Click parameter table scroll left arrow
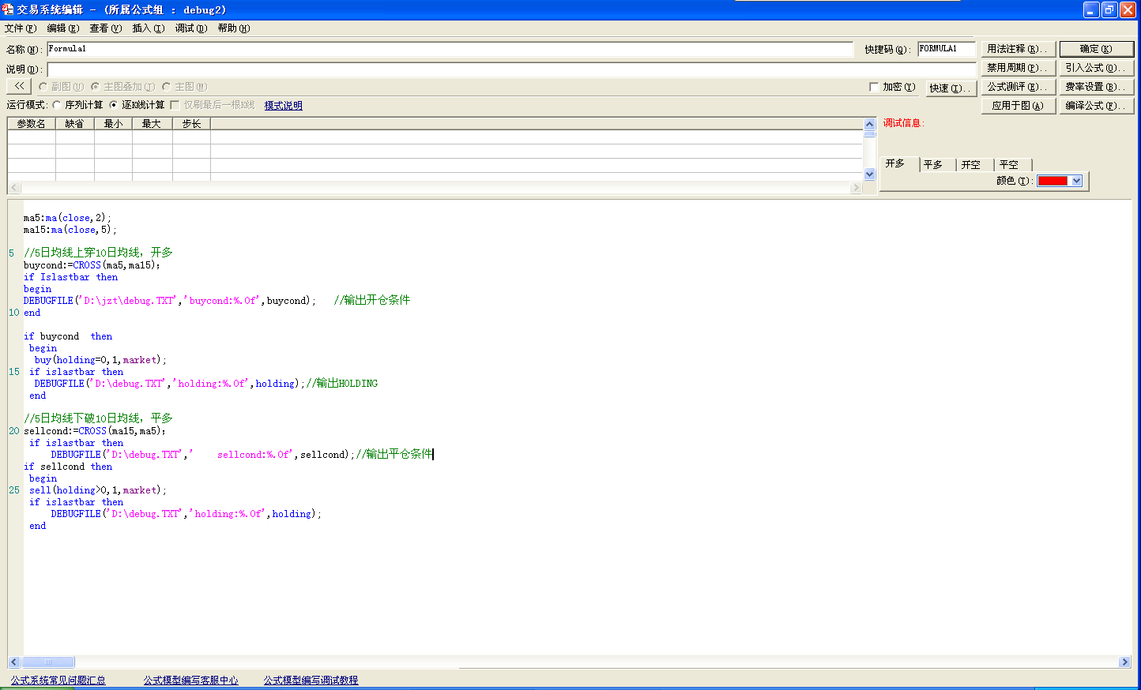 [x=13, y=188]
